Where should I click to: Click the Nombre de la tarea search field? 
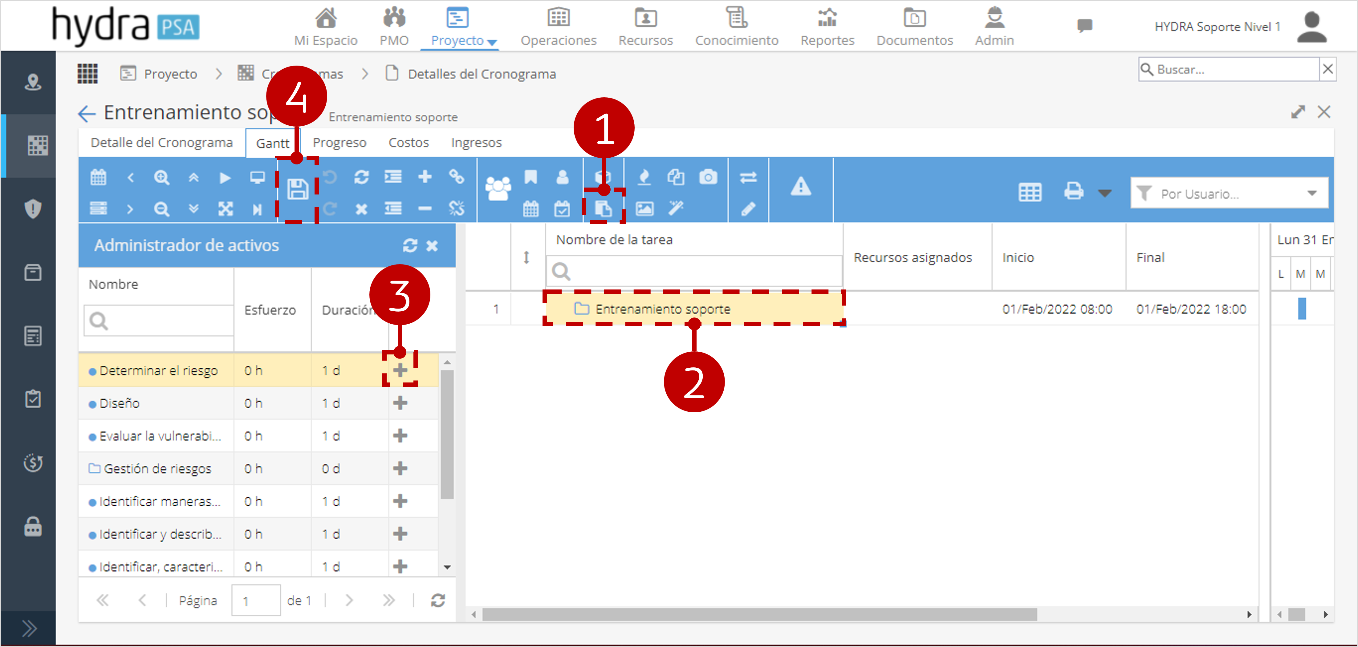point(694,271)
